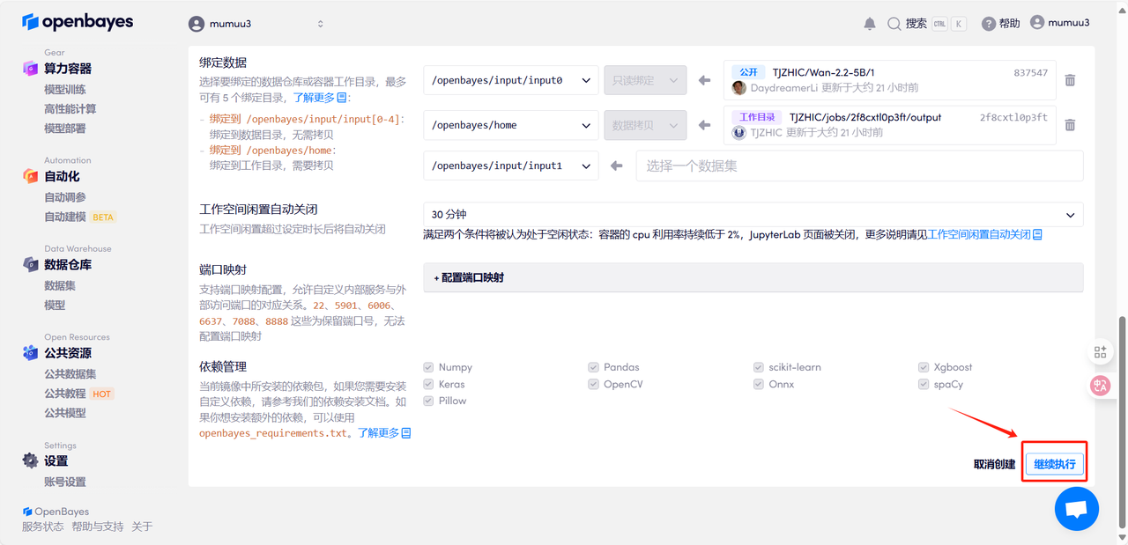Click the pink translate floating icon
Screen dimensions: 1128x545
tap(1100, 385)
